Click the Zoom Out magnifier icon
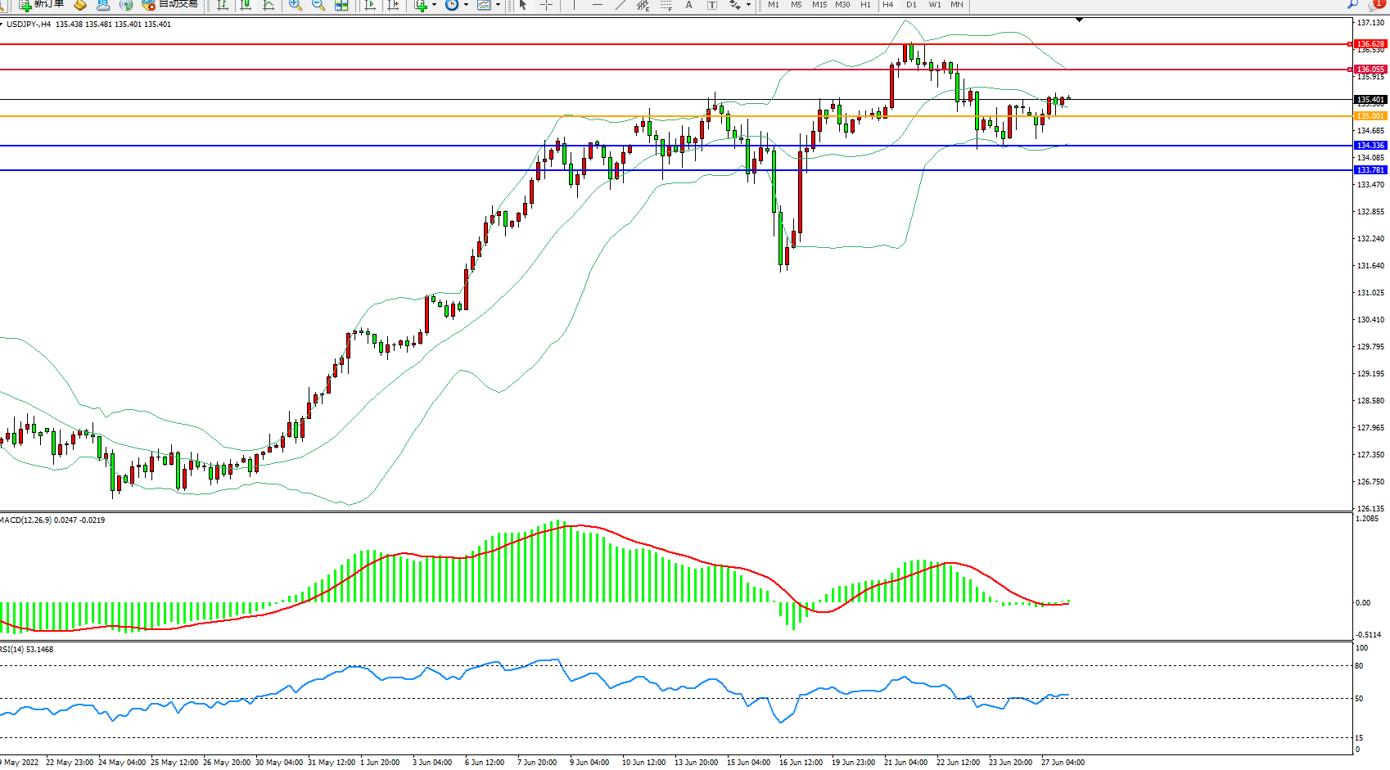This screenshot has width=1390, height=770. (x=318, y=5)
